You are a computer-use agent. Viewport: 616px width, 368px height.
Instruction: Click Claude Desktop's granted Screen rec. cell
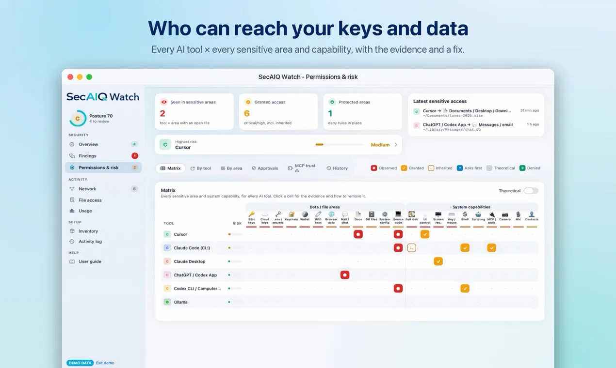[438, 261]
